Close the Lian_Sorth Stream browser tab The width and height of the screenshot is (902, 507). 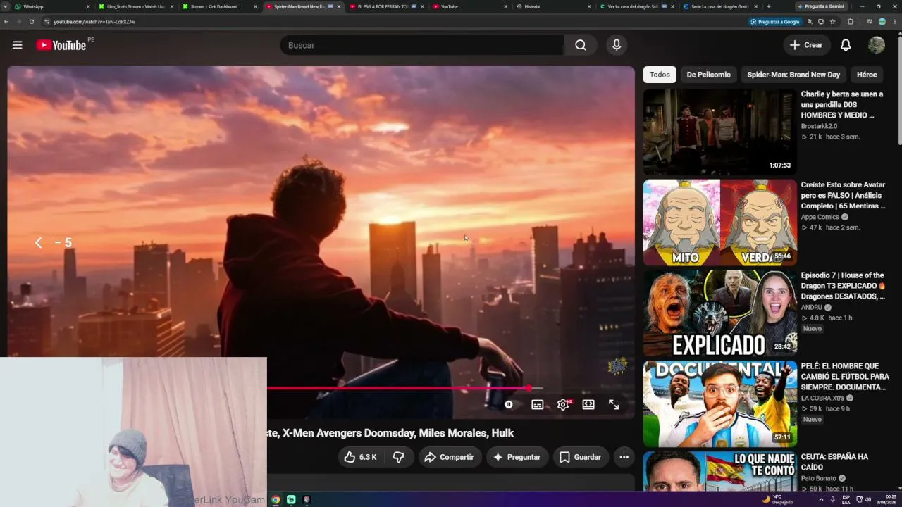(x=172, y=6)
